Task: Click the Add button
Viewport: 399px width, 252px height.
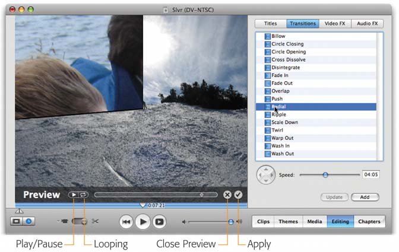Action: tap(365, 197)
